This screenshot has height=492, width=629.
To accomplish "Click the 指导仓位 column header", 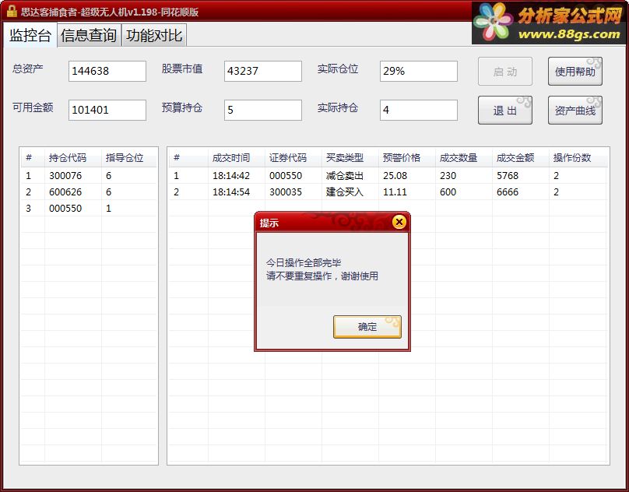I will [x=128, y=158].
